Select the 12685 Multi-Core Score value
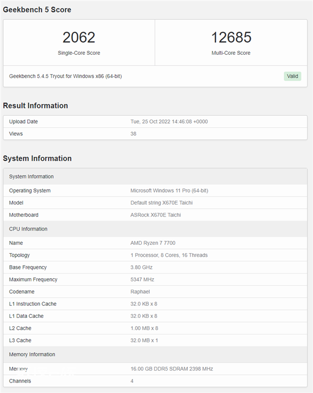313x393 pixels. tap(231, 38)
